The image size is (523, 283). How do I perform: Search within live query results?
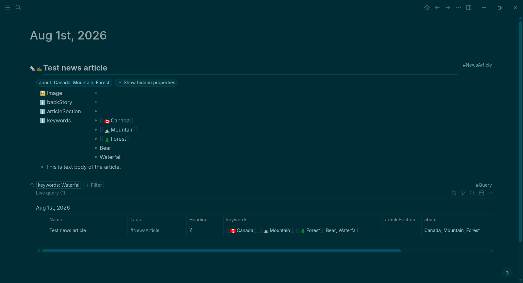pyautogui.click(x=472, y=193)
